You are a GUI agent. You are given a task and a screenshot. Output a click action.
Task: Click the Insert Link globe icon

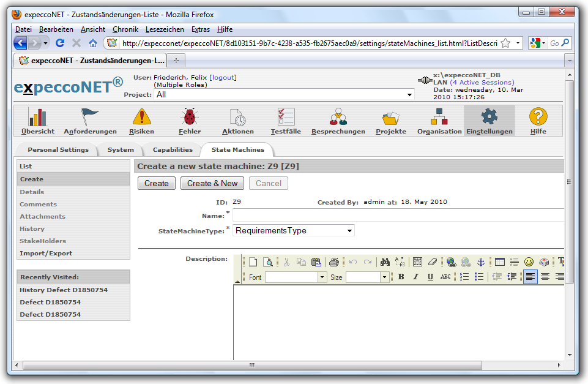[451, 262]
